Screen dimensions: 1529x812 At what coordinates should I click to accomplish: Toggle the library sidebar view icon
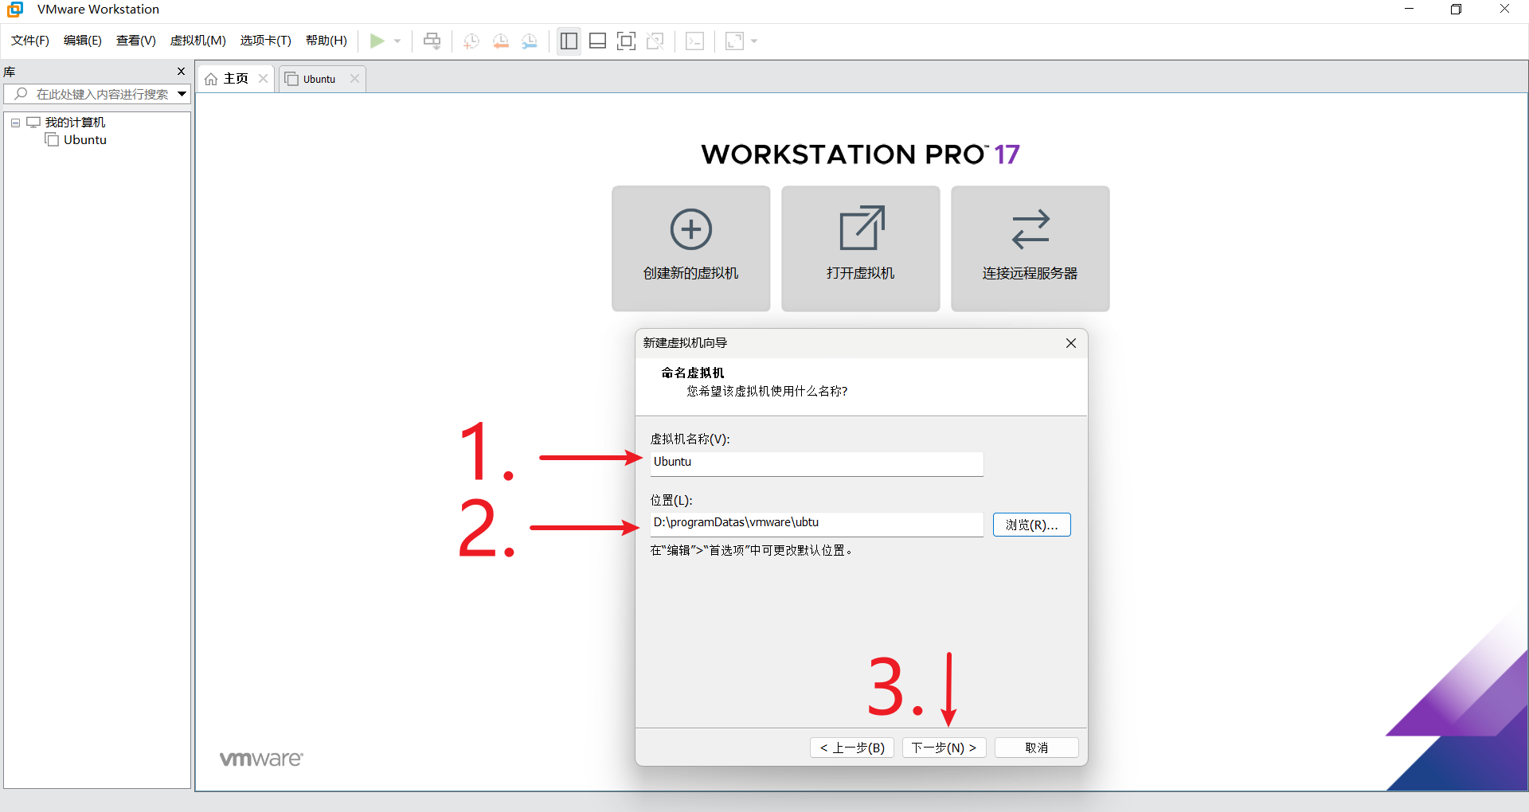pos(569,41)
